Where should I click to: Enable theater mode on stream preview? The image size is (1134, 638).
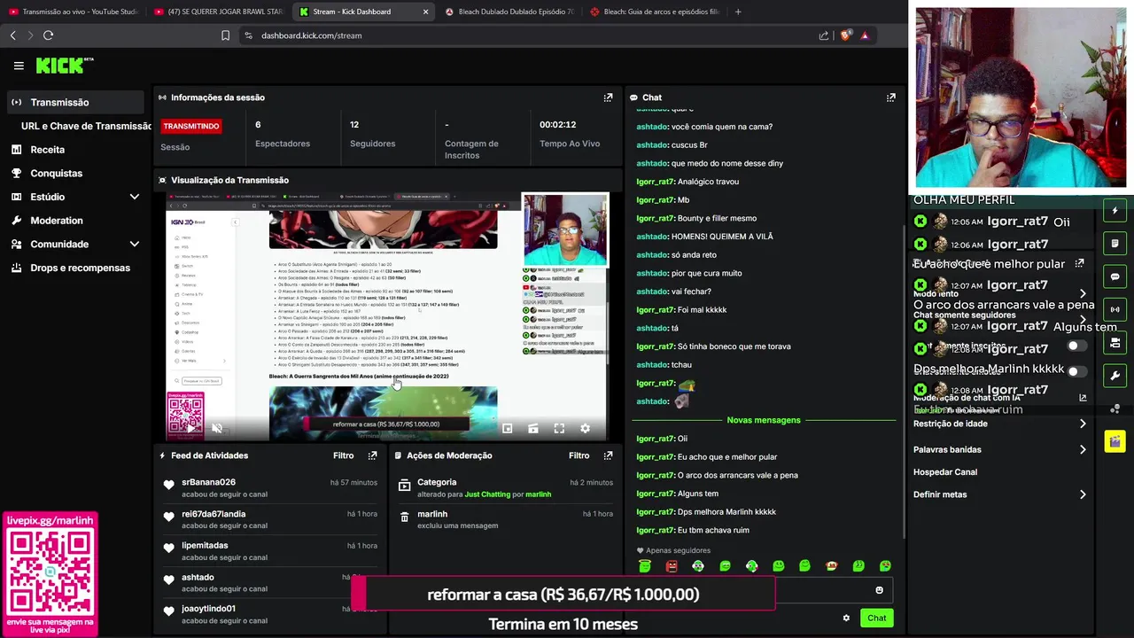[533, 428]
